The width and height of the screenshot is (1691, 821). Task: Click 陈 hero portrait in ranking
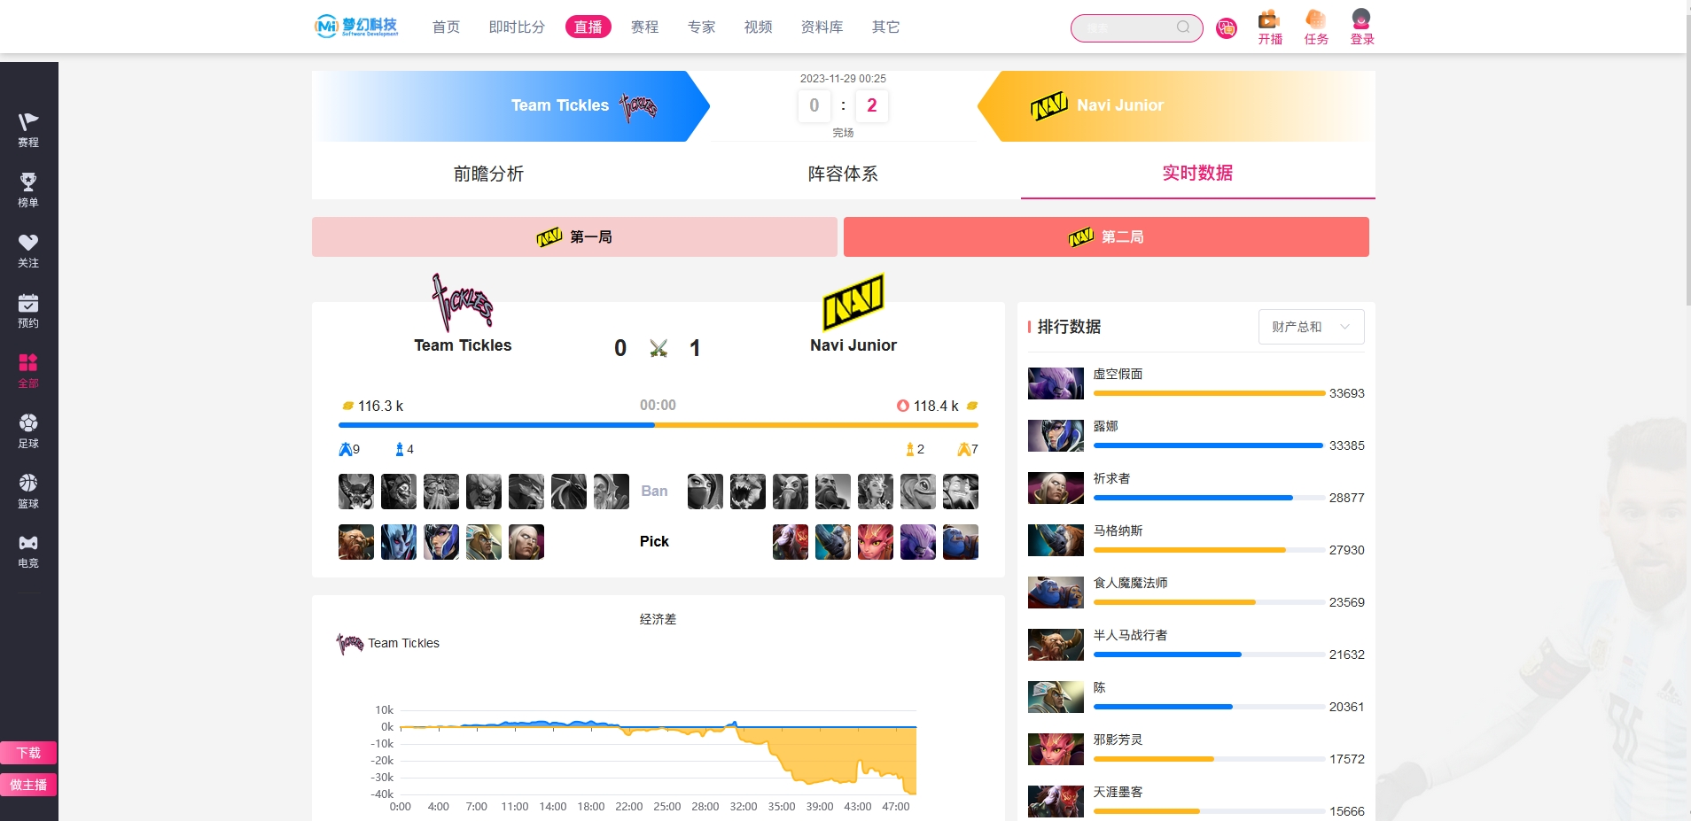tap(1056, 697)
